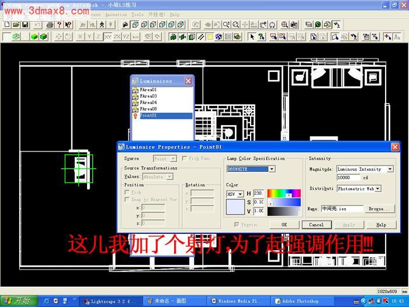Click the dialog Help button
This screenshot has width=409, height=307.
tap(382, 225)
